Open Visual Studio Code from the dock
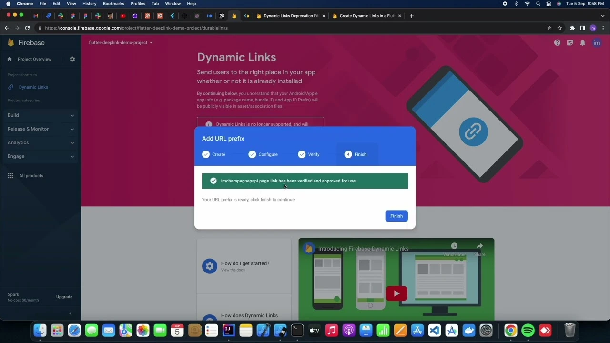 pos(435,330)
